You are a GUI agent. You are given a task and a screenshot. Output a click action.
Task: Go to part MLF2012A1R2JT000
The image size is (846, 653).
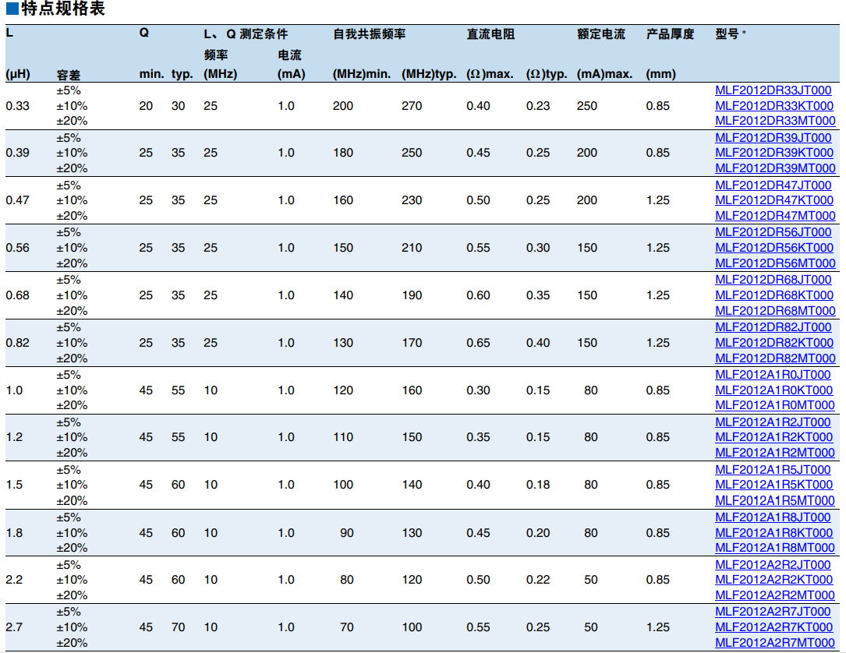(773, 422)
